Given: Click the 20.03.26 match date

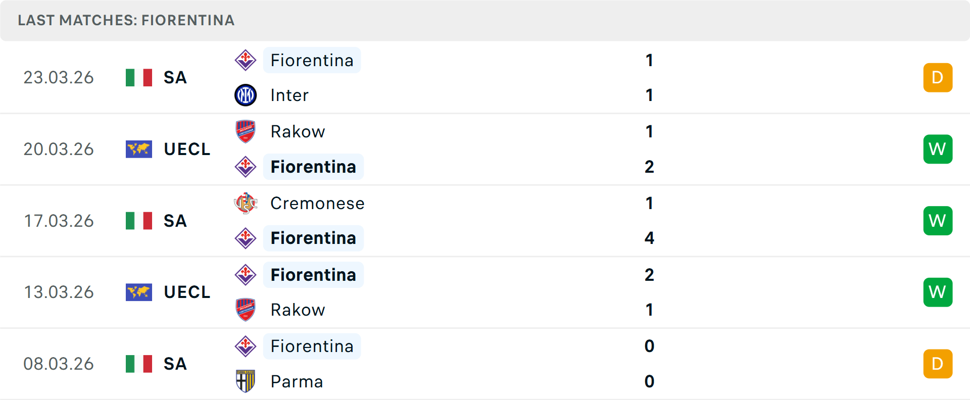Looking at the screenshot, I should click(x=59, y=149).
